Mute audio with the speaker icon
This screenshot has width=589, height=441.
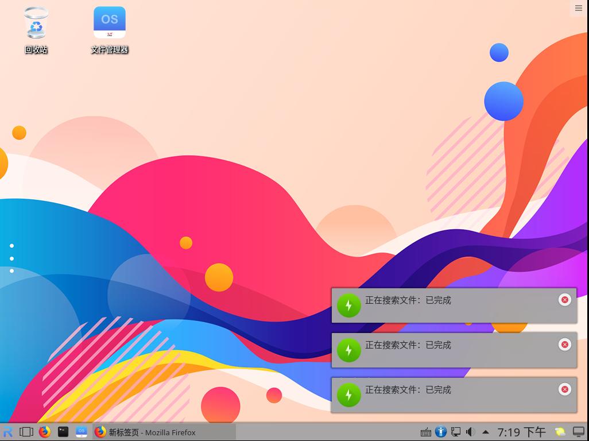[x=471, y=432]
